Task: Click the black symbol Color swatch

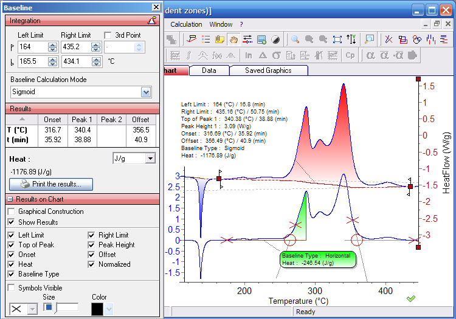Action: (x=97, y=309)
